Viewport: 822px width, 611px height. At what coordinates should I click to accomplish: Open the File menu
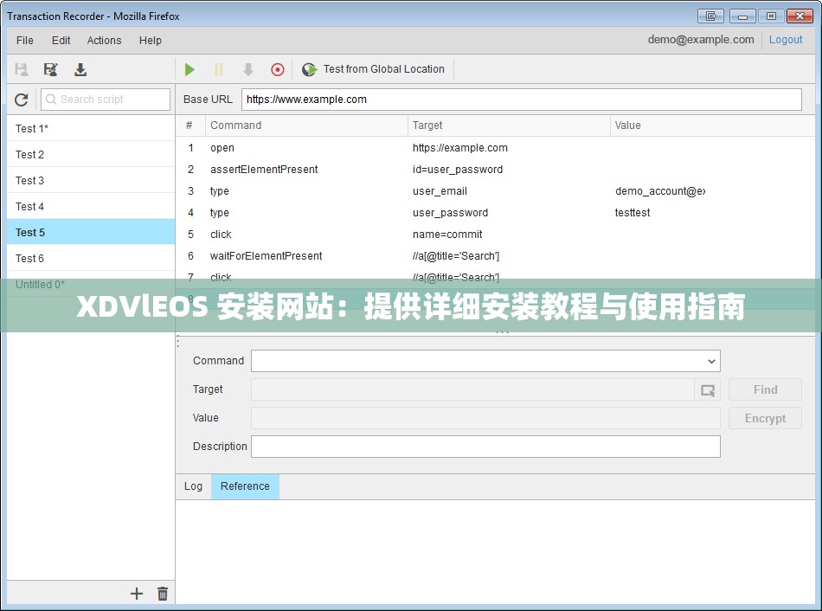[23, 40]
